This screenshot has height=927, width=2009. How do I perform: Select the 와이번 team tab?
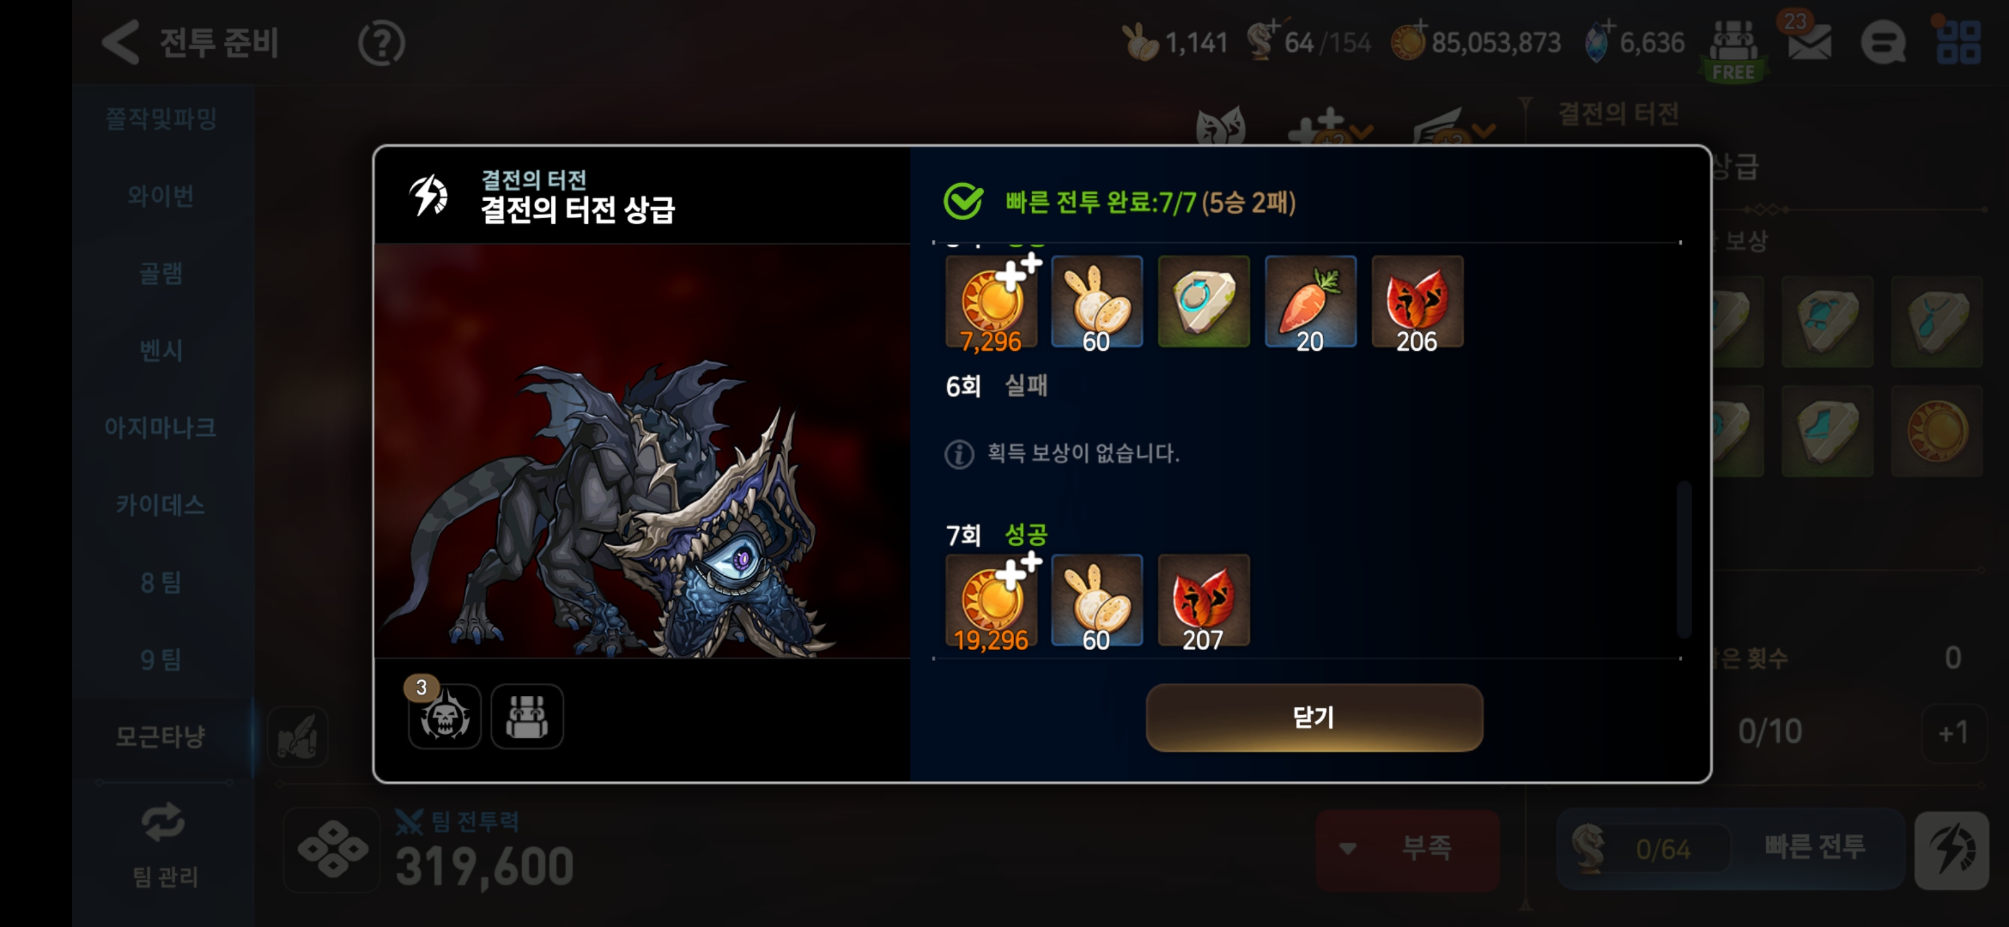(x=162, y=195)
